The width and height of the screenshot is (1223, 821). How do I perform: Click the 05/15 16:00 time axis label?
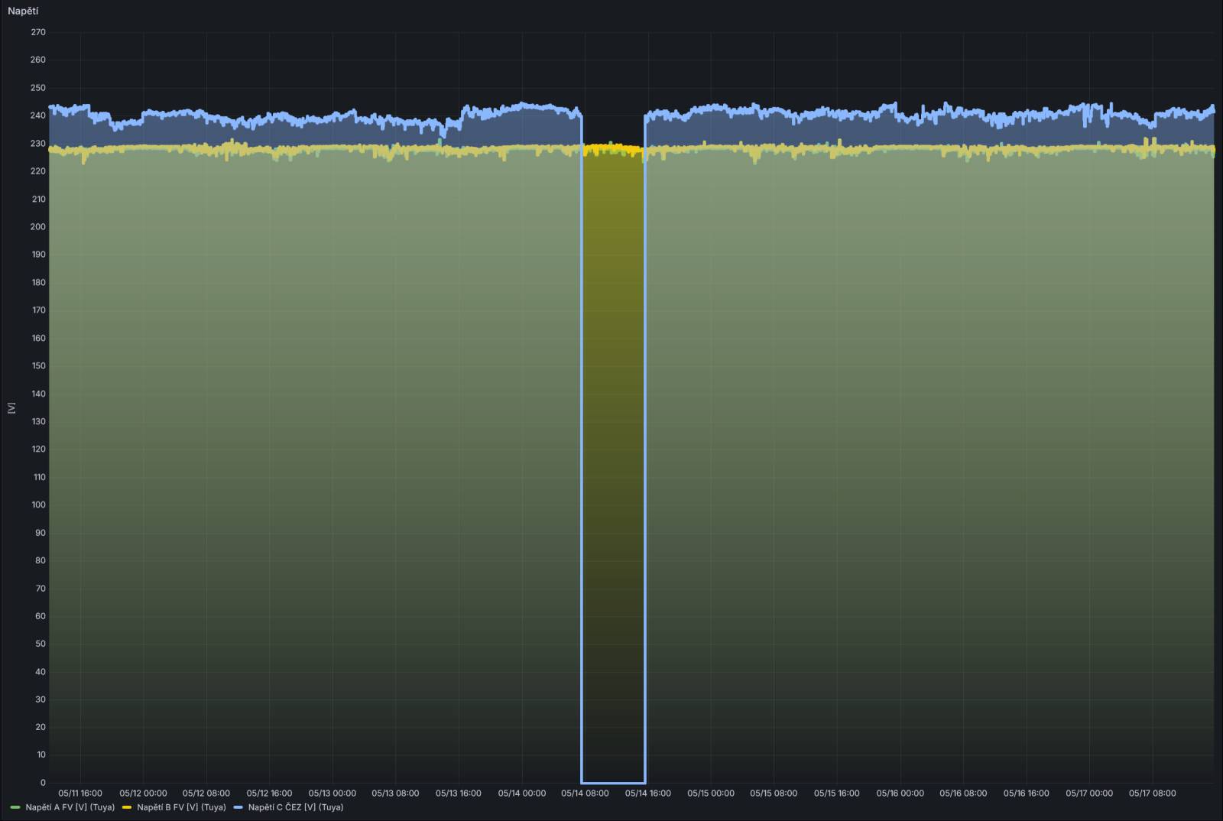coord(837,793)
